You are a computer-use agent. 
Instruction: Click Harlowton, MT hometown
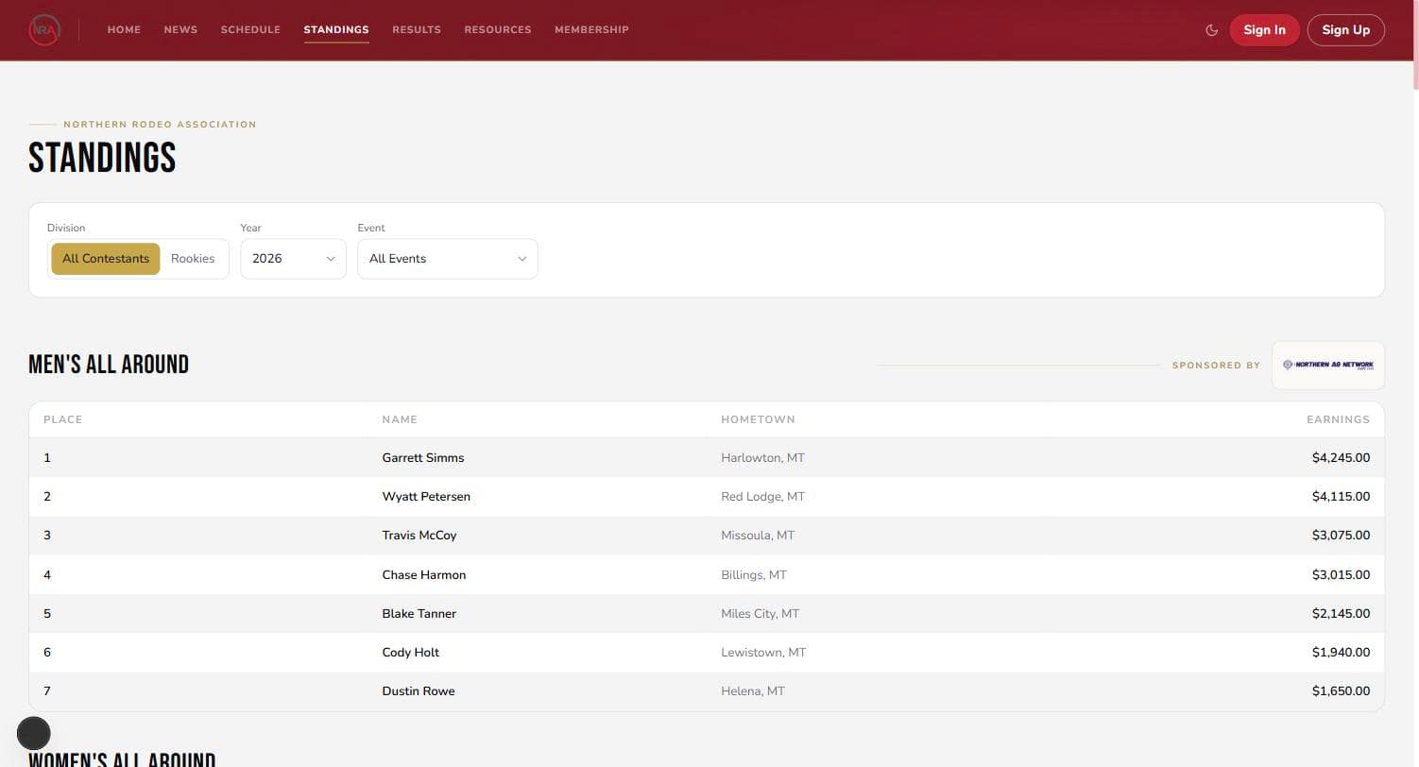coord(763,458)
